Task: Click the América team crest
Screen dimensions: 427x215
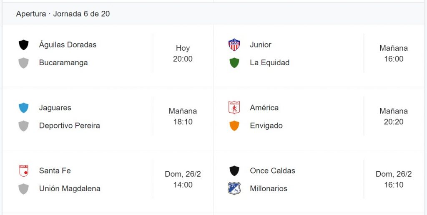Action: (x=234, y=107)
